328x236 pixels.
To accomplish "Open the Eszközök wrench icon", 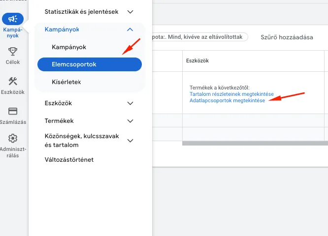I will 13,81.
